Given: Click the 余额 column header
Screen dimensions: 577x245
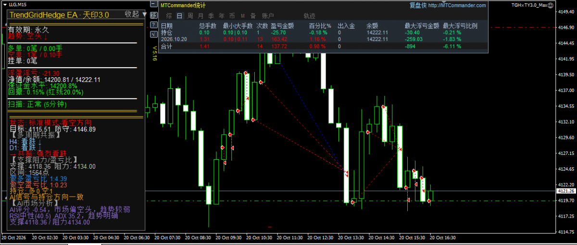Looking at the screenshot, I should 372,25.
